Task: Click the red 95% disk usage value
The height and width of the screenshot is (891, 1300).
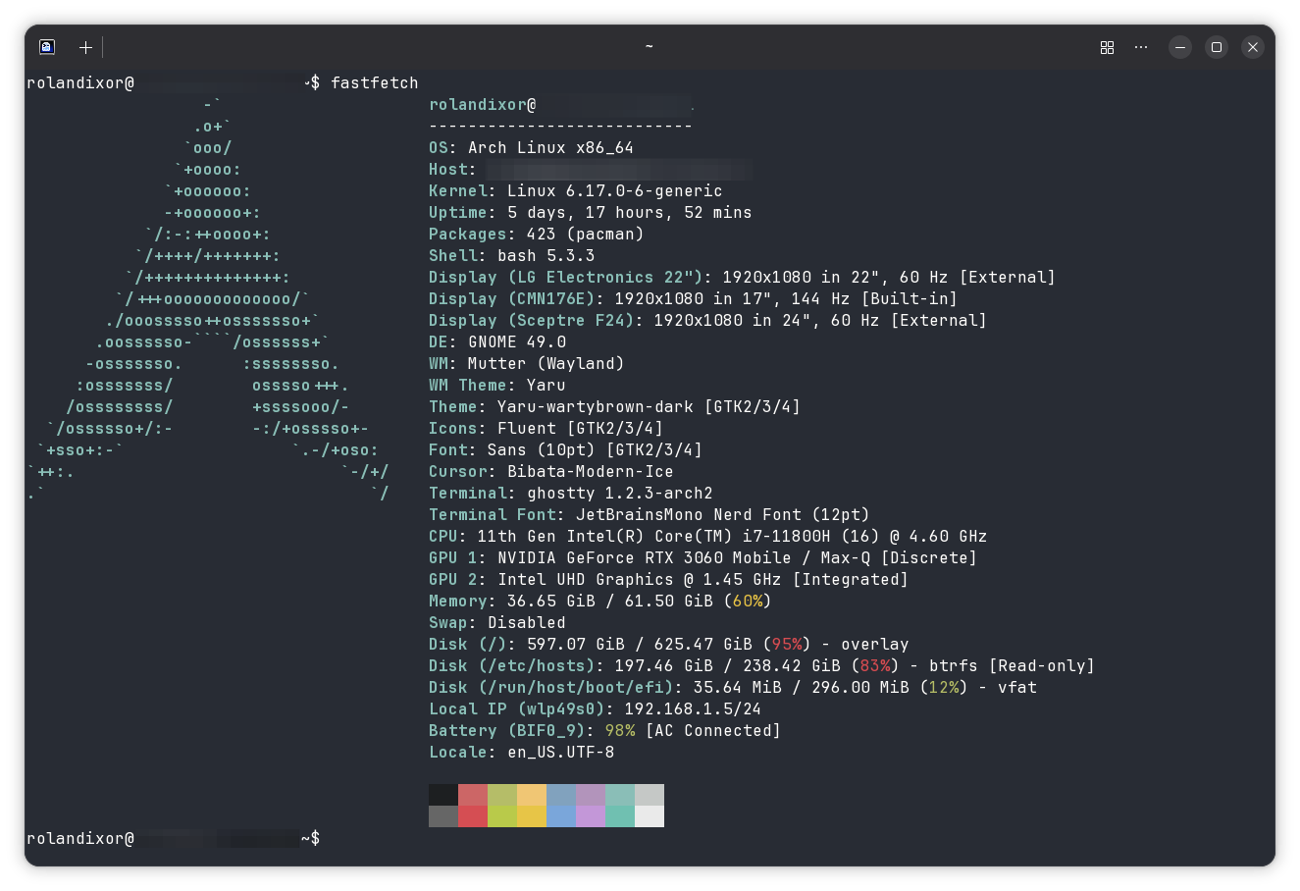Action: point(787,645)
